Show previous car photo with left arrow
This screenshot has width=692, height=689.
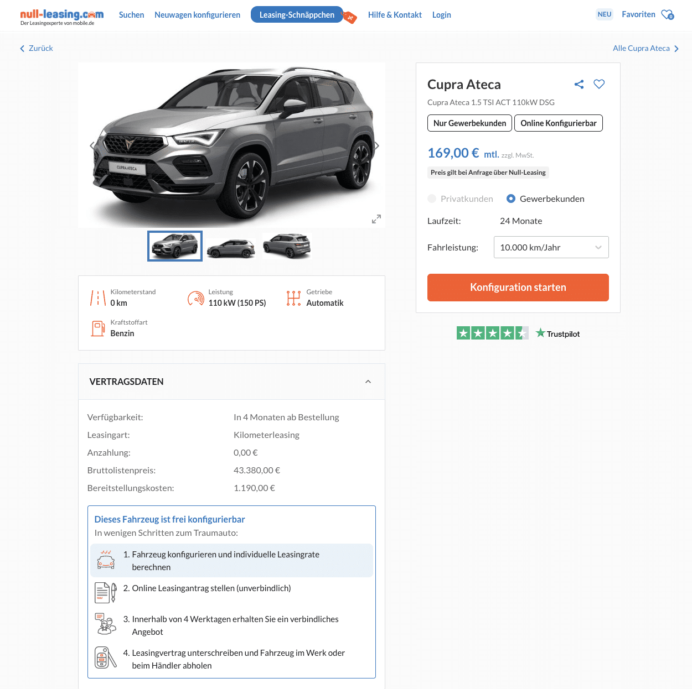(x=92, y=146)
